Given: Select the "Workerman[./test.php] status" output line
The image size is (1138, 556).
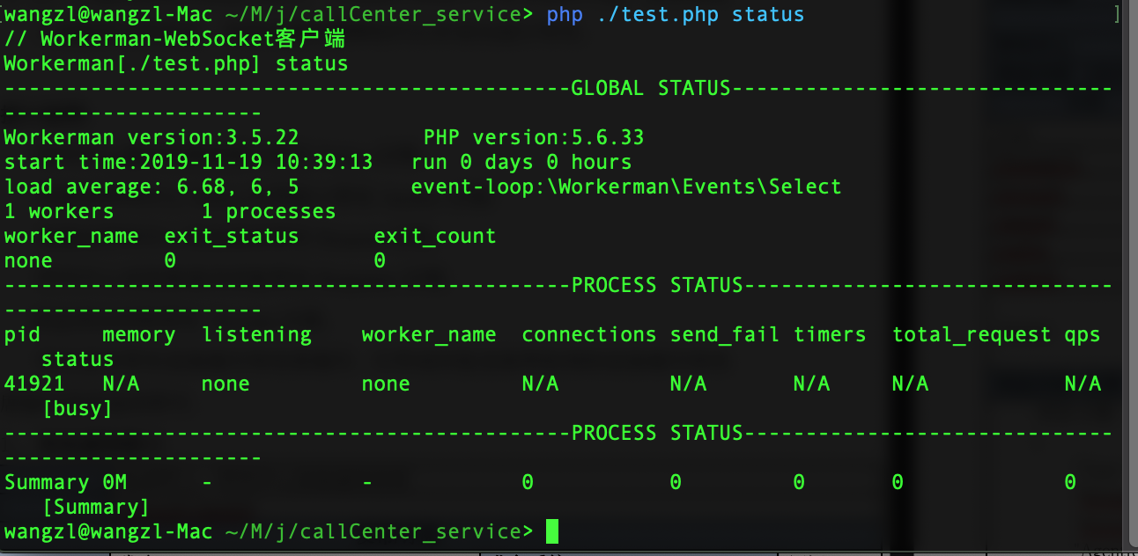Looking at the screenshot, I should coord(176,63).
